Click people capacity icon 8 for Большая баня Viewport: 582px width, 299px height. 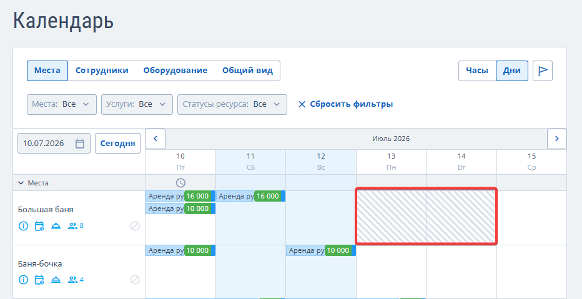76,225
